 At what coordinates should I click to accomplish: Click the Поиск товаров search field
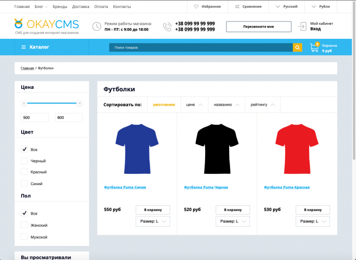[x=201, y=48]
